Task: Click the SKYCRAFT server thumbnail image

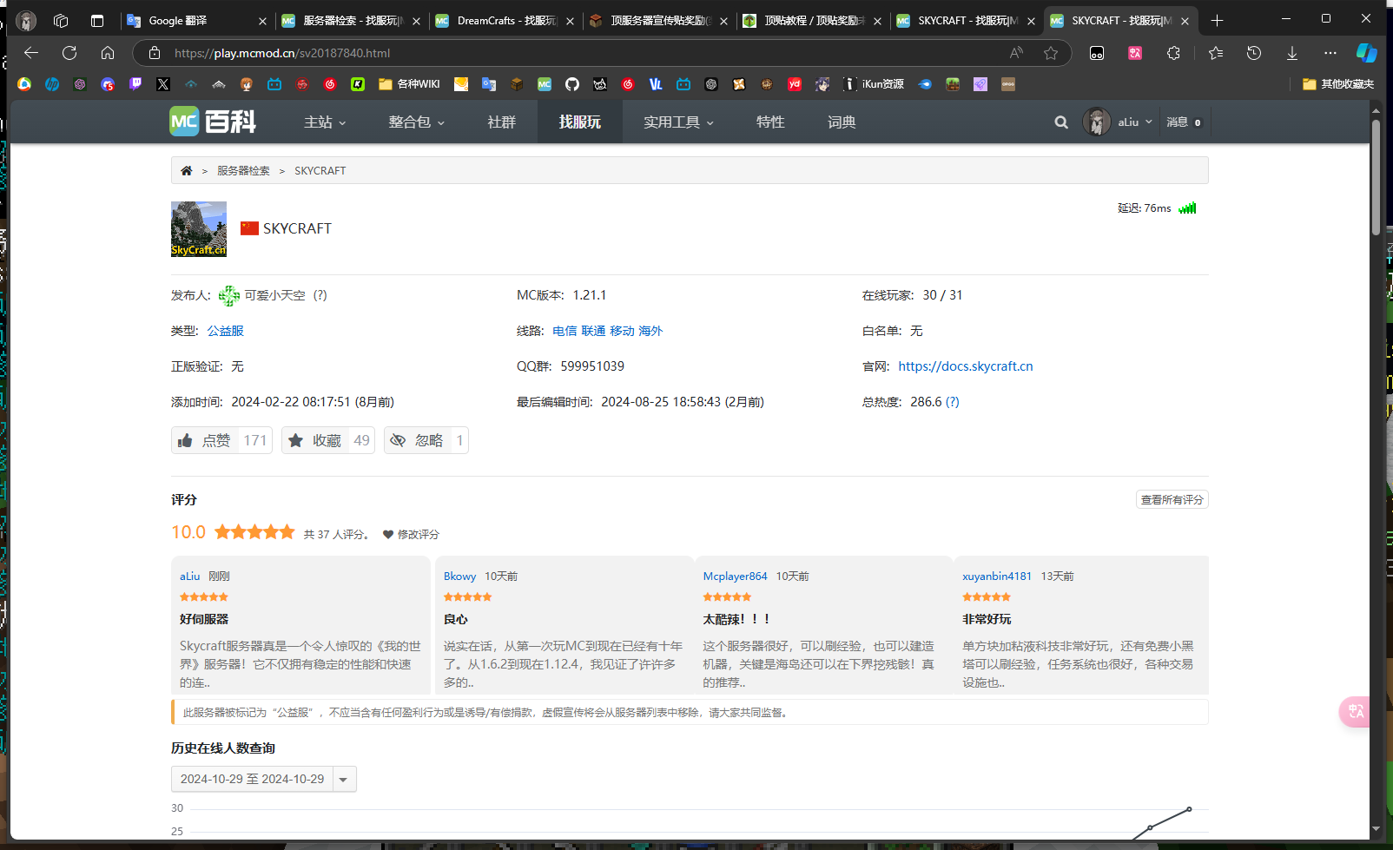Action: pos(199,229)
